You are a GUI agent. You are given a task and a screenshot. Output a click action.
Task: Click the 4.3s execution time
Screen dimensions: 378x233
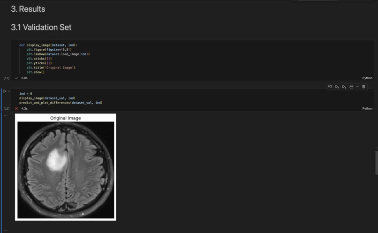coord(24,109)
